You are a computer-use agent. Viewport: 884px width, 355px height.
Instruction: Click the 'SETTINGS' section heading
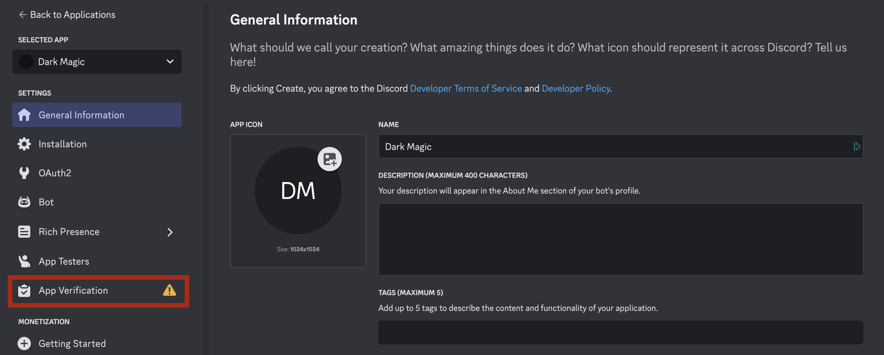click(x=34, y=93)
